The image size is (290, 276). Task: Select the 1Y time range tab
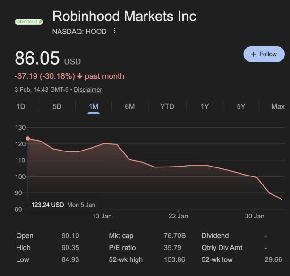tap(205, 106)
